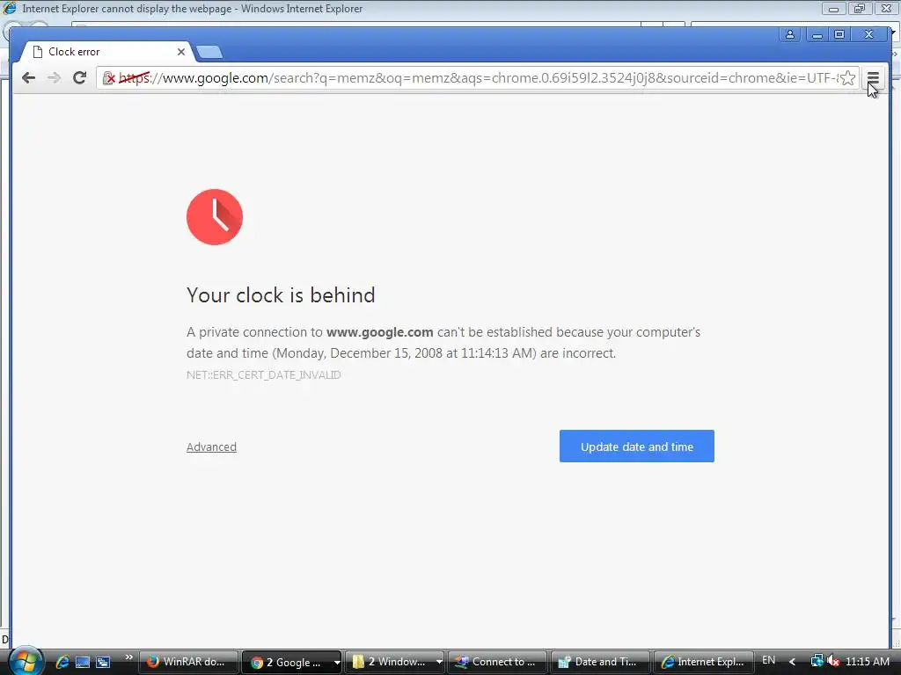The image size is (901, 675).
Task: Expand Google Chrome taskbar group dropdown arrow
Action: coord(337,662)
